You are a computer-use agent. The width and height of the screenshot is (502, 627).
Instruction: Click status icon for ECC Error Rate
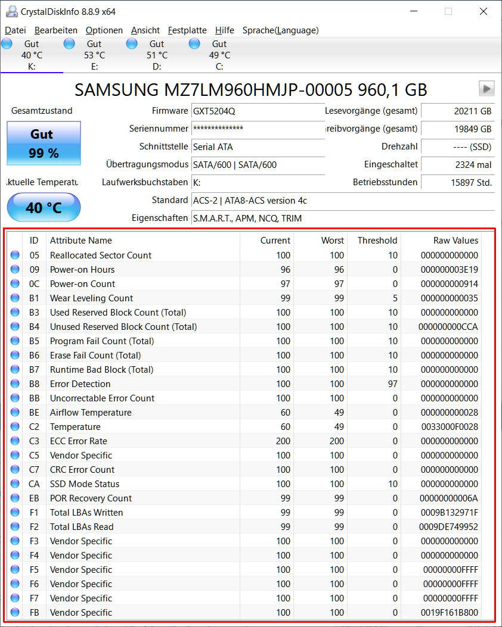(x=15, y=441)
